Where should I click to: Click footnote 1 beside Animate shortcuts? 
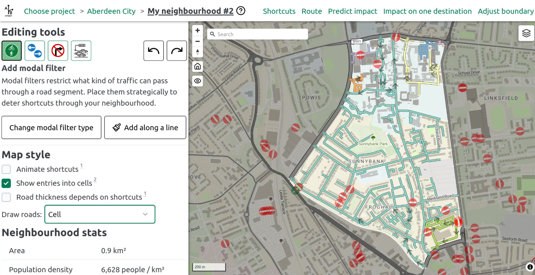(x=81, y=166)
